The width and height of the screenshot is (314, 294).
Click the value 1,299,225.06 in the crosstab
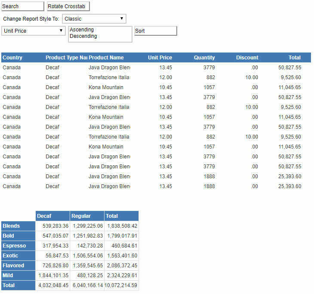[x=88, y=226]
